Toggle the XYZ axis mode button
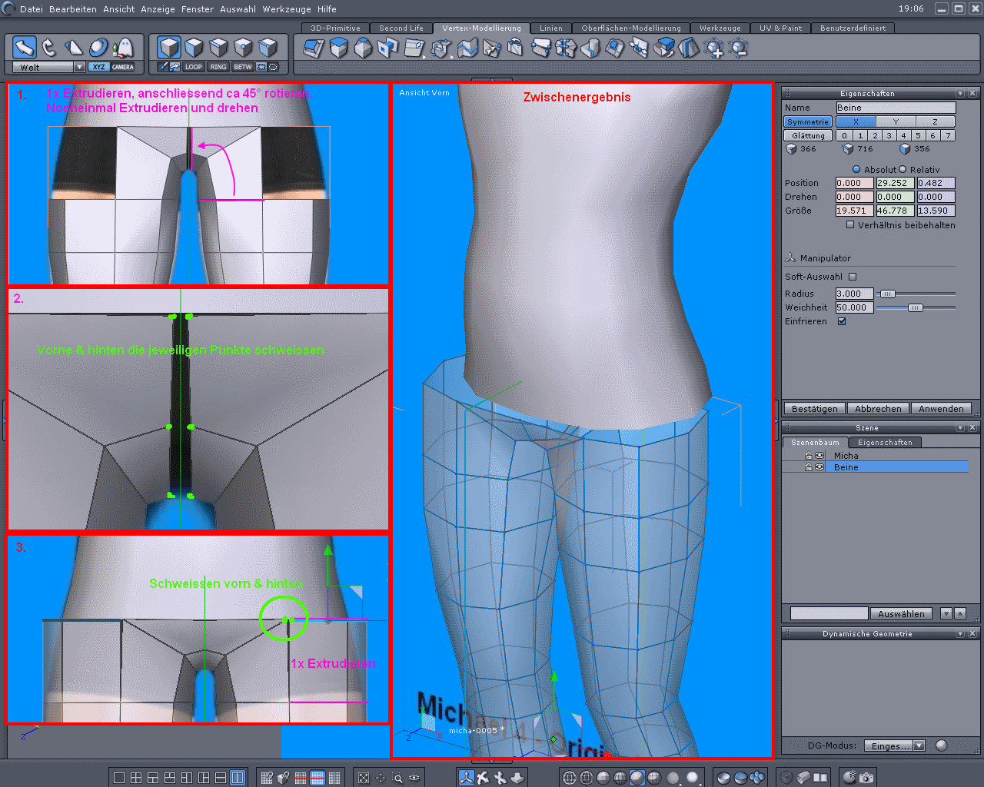Viewport: 984px width, 787px height. [x=98, y=67]
